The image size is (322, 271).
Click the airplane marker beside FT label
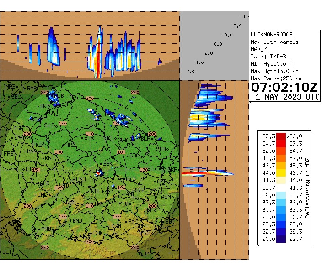107,191
